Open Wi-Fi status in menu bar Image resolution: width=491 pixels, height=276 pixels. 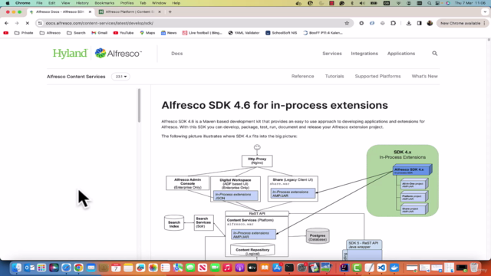tap(399, 3)
